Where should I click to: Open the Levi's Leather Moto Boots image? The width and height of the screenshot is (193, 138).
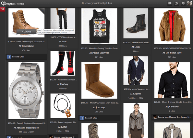pos(136,23)
